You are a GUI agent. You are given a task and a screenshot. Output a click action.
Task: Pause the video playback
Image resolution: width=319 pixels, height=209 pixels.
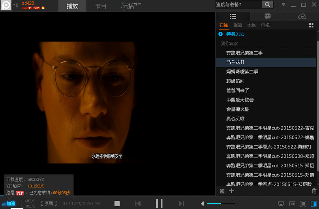[159, 203]
